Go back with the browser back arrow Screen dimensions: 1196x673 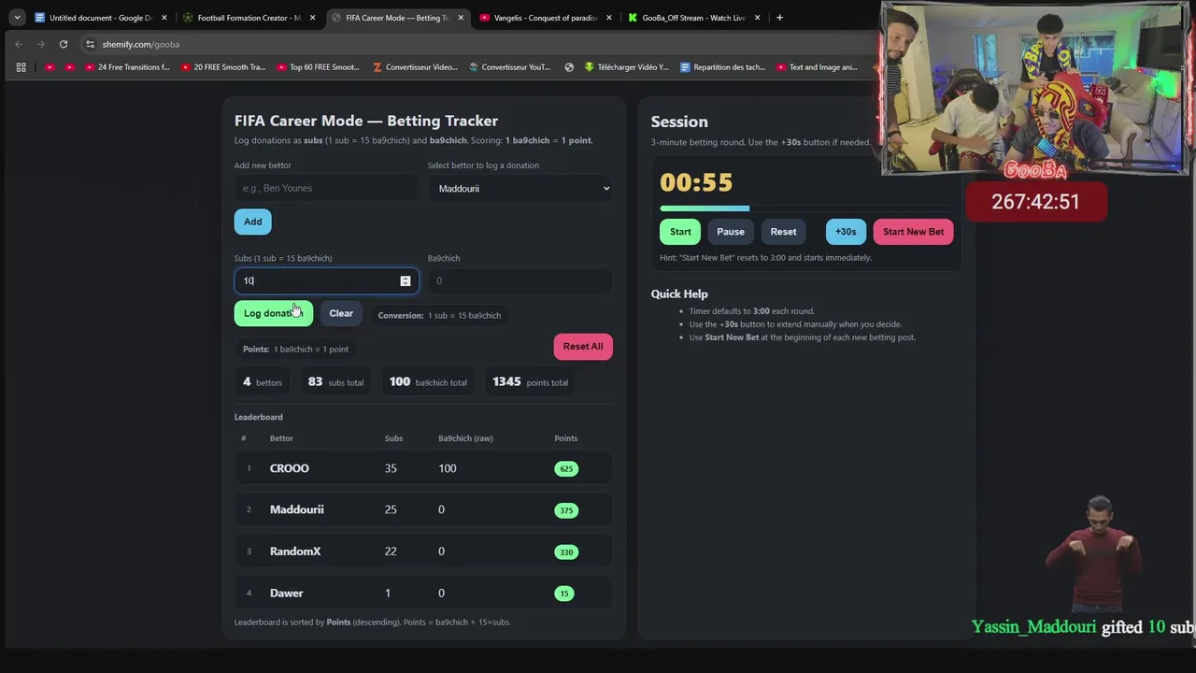(x=19, y=44)
